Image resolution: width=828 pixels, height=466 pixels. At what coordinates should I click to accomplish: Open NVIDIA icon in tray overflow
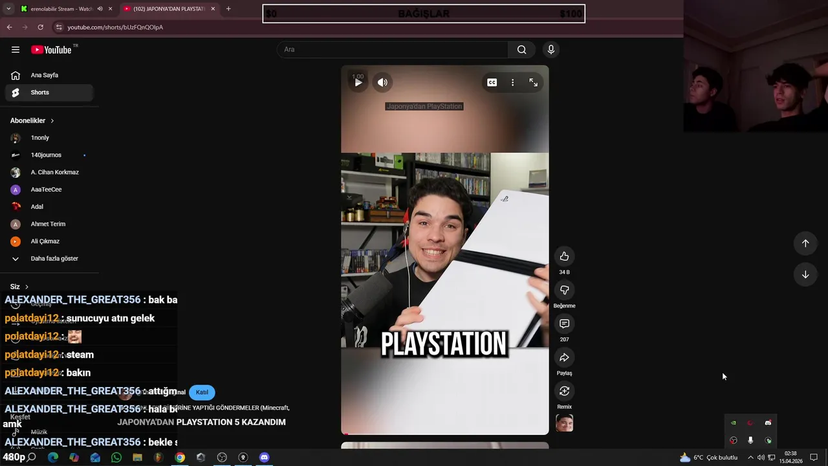733,423
